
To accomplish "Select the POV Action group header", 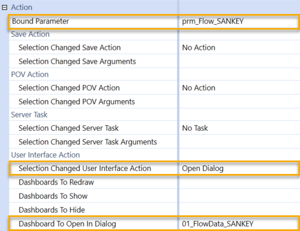I will point(30,74).
